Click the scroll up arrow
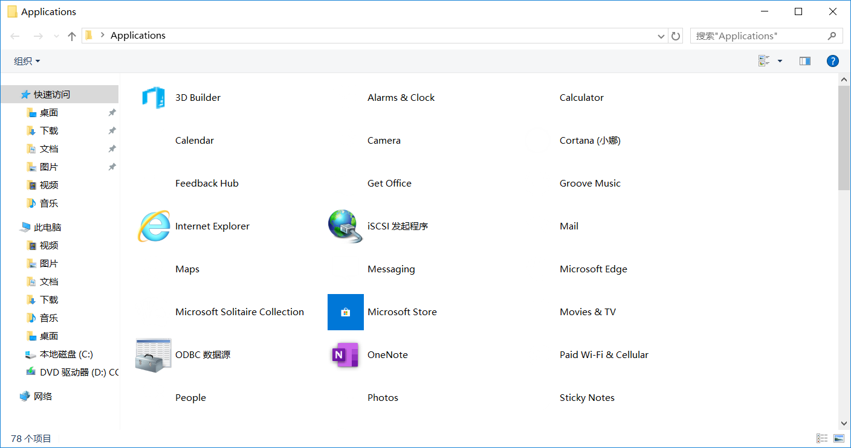The height and width of the screenshot is (448, 851). tap(844, 80)
